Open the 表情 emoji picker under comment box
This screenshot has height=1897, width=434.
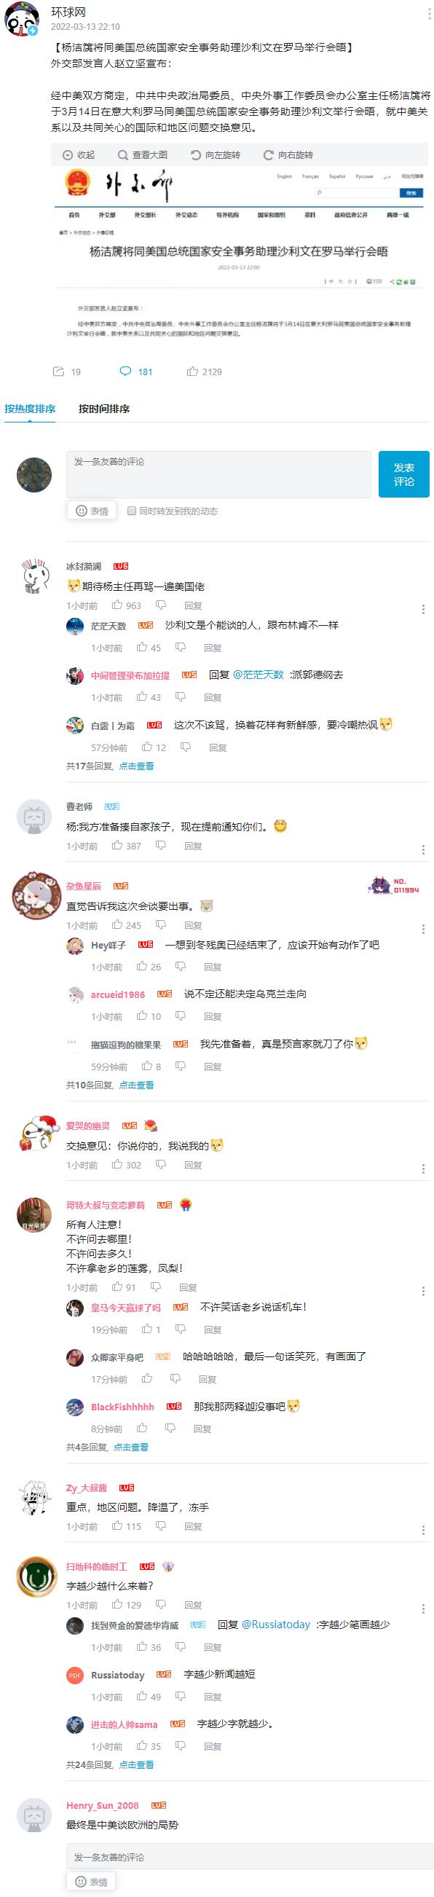pos(92,511)
